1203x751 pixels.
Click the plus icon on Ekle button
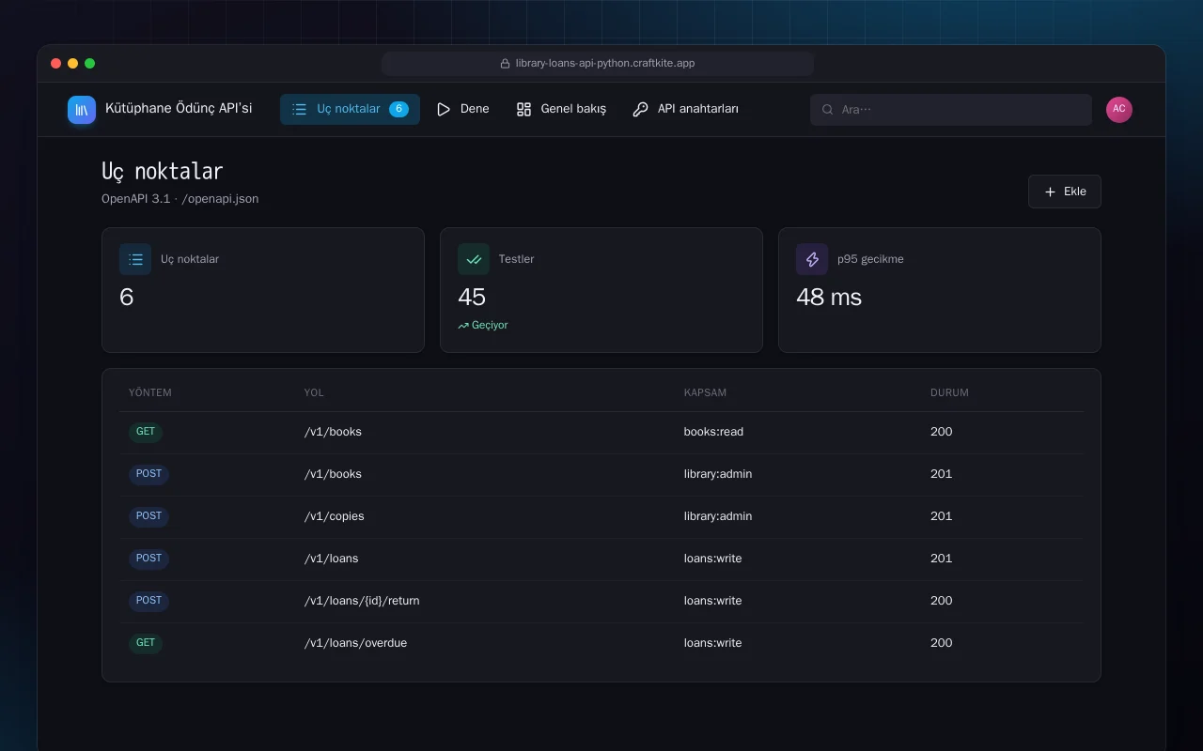click(1051, 192)
